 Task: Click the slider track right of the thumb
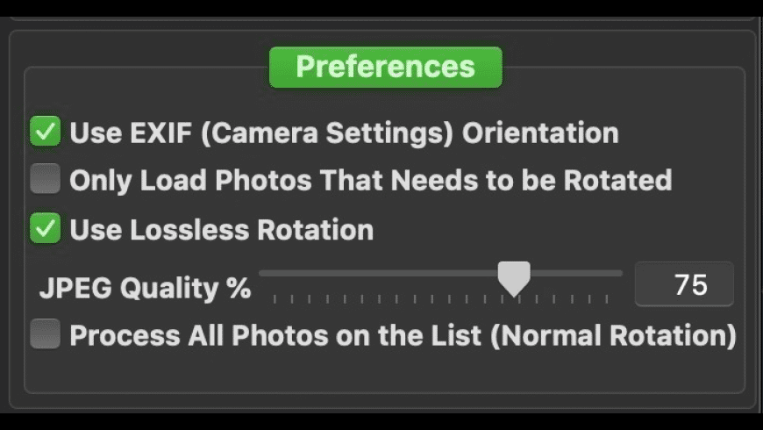(579, 273)
